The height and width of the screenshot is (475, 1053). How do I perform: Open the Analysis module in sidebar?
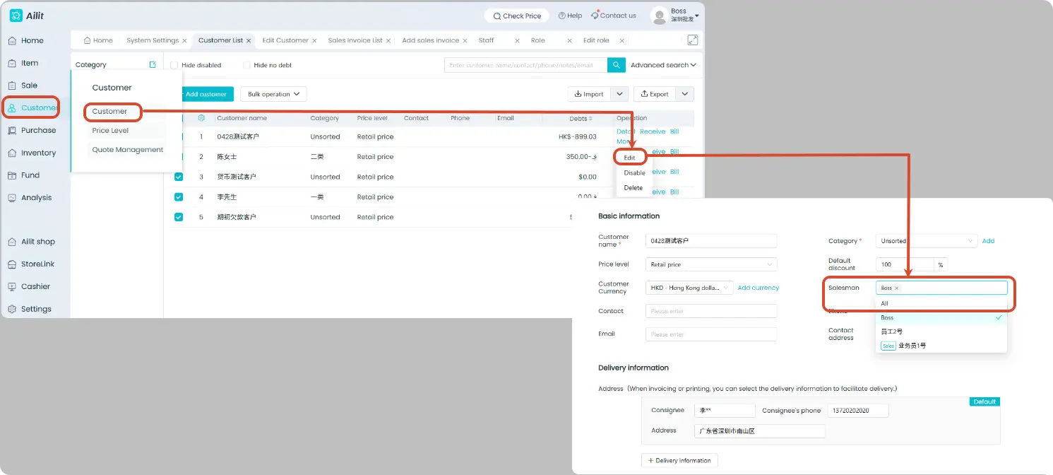pos(30,198)
